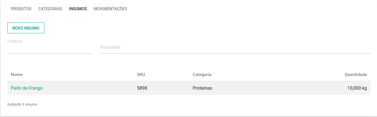Click the Categoria table column header
This screenshot has height=117, width=377.
[202, 75]
